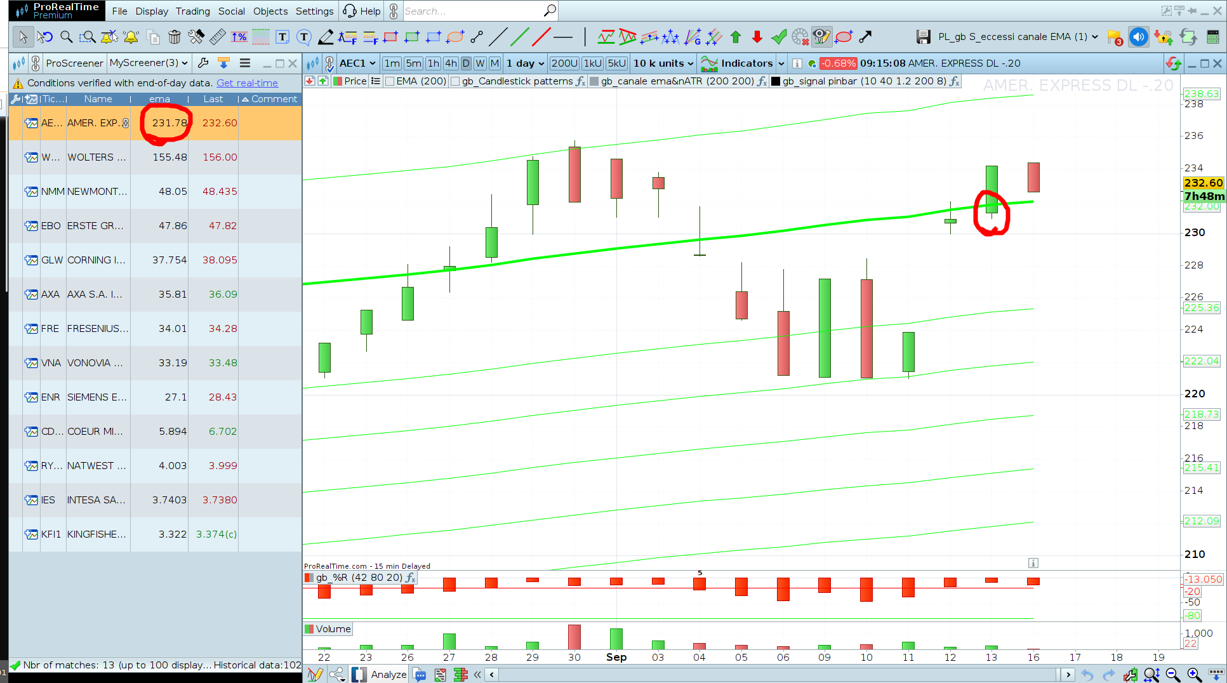1227x683 pixels.
Task: Open the flag notifications with badge 3
Action: click(x=1115, y=37)
